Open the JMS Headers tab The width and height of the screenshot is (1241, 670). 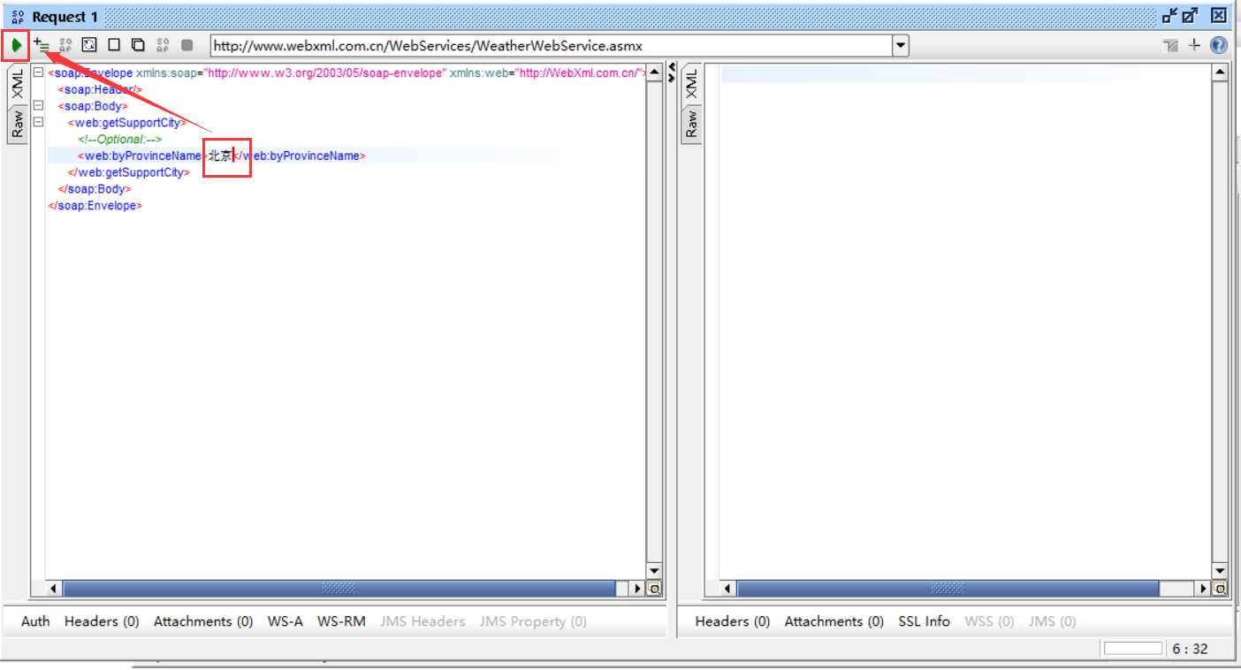point(423,621)
